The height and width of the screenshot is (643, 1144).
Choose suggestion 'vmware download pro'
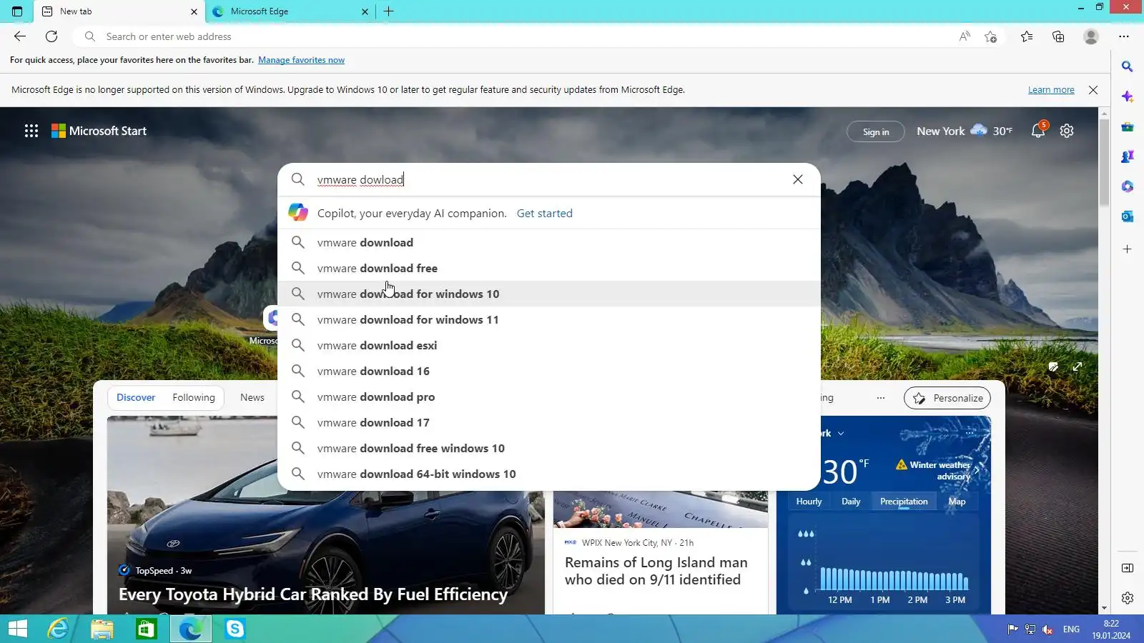pyautogui.click(x=549, y=397)
